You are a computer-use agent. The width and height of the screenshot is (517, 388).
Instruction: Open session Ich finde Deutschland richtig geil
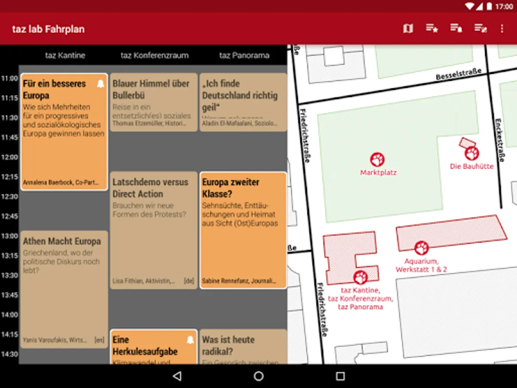pos(243,102)
